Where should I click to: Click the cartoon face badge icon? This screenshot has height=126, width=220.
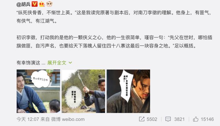tap(49, 4)
